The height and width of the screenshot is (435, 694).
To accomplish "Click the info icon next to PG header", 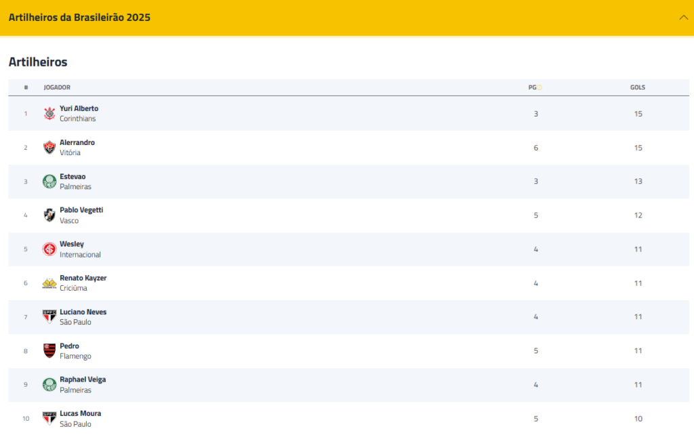I will pyautogui.click(x=539, y=87).
